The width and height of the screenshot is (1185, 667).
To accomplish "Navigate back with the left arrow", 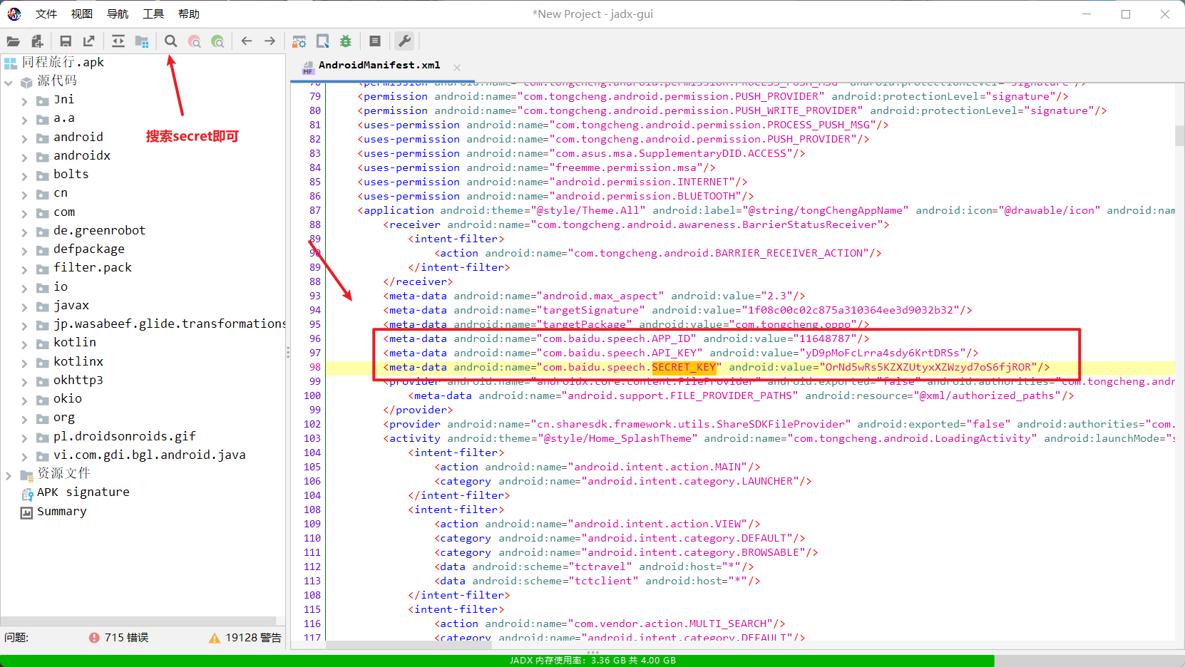I will pyautogui.click(x=247, y=41).
